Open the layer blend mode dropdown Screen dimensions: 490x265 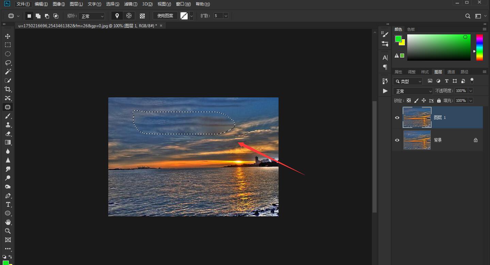click(413, 91)
